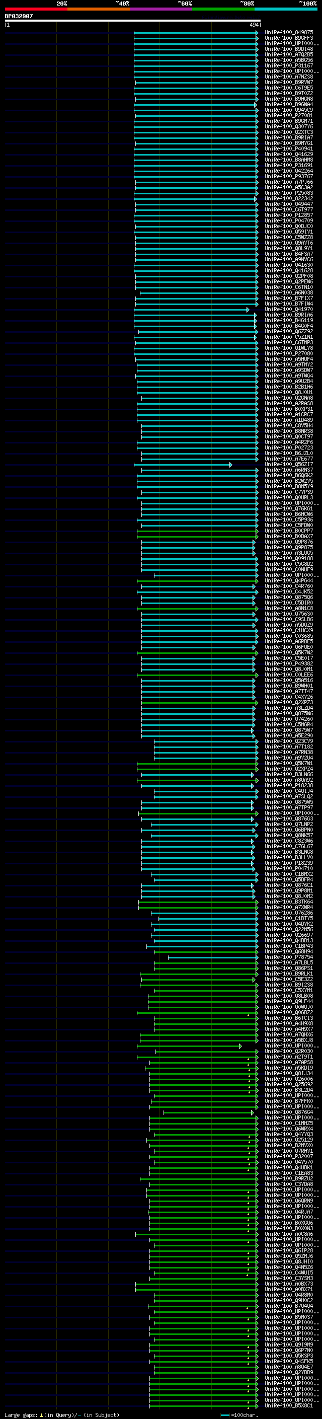Select the UniRef100_C5Z1N1 label
This screenshot has height=1419, width=322.
(x=289, y=337)
